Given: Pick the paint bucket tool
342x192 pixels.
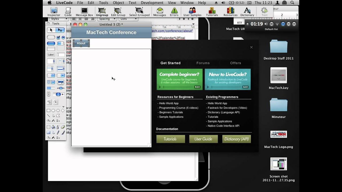Looking at the screenshot, I should coord(53,127).
